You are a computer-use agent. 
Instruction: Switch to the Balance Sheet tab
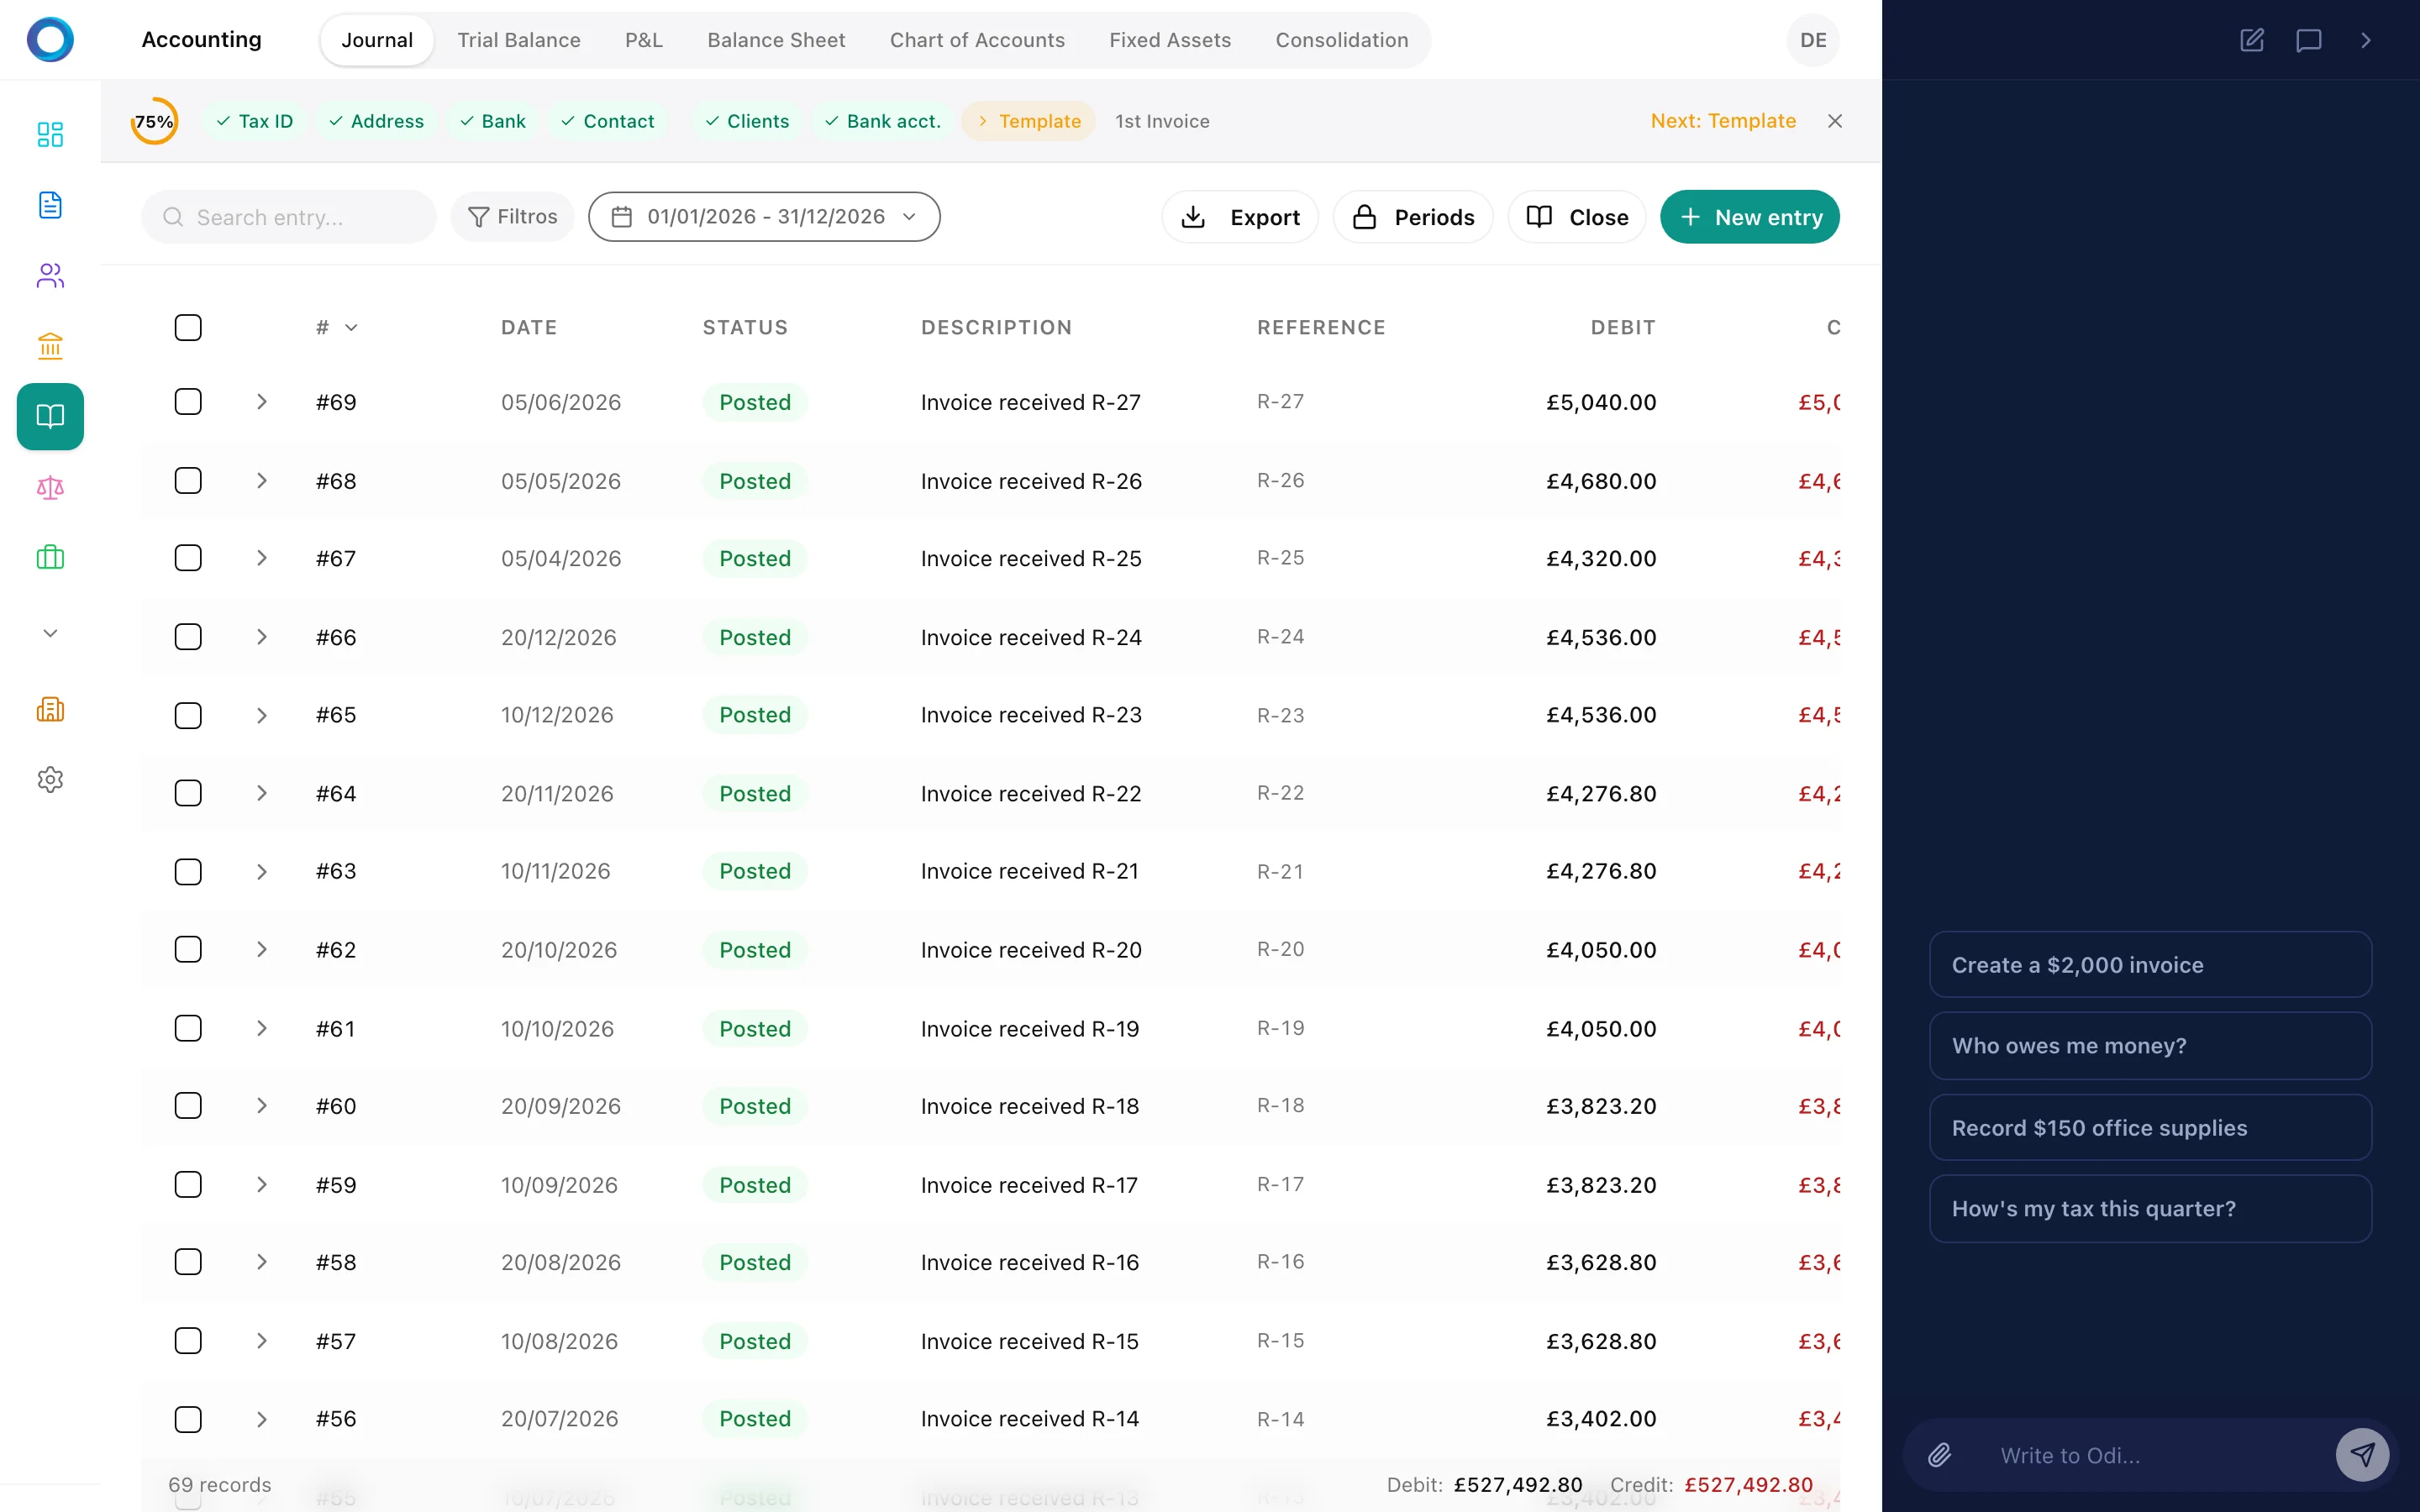(776, 40)
